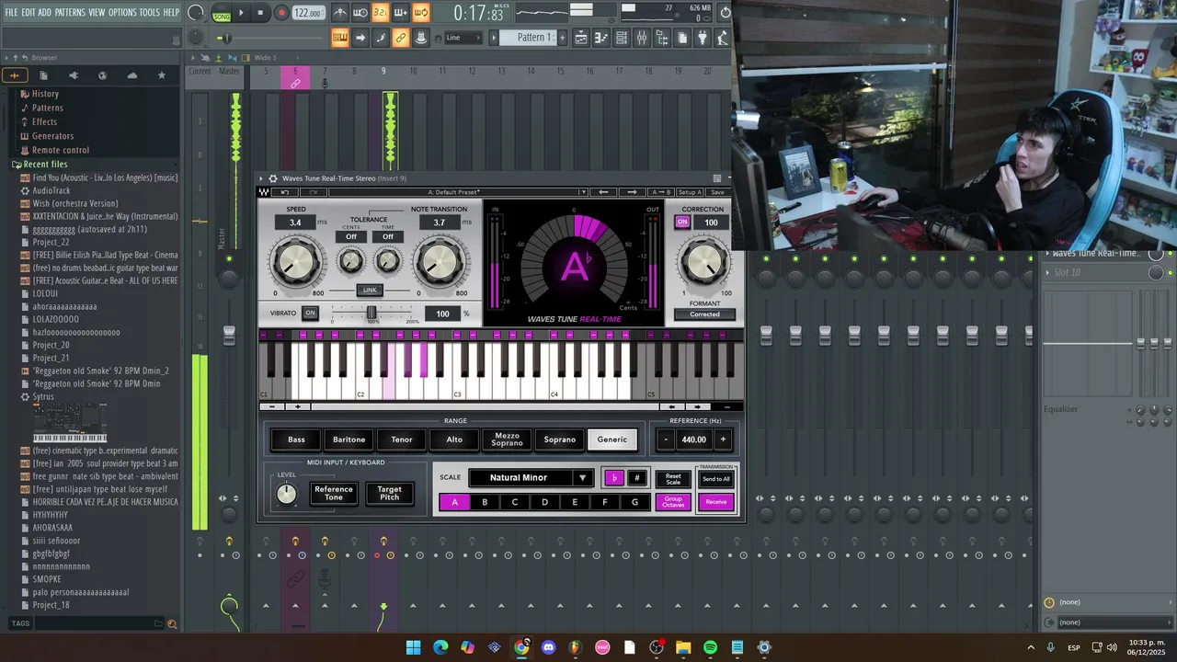Open the ADD menu

45,12
